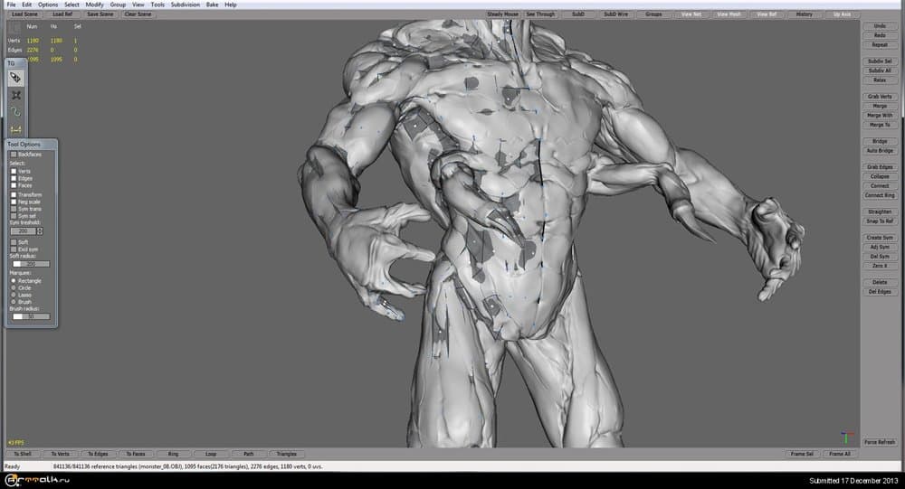The width and height of the screenshot is (905, 489).
Task: Open the Bake menu
Action: tap(213, 5)
